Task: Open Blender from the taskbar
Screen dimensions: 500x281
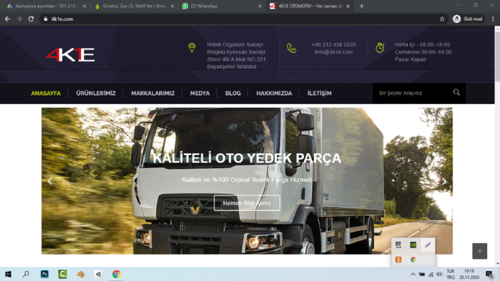Action: [x=81, y=274]
